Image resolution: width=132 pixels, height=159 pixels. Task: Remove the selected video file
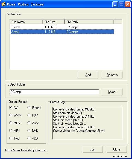112,75
